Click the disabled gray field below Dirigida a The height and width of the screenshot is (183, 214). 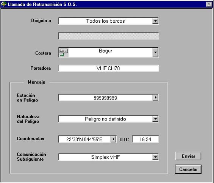(x=109, y=36)
